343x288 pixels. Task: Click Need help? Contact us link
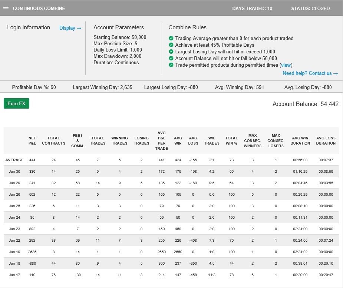[310, 73]
